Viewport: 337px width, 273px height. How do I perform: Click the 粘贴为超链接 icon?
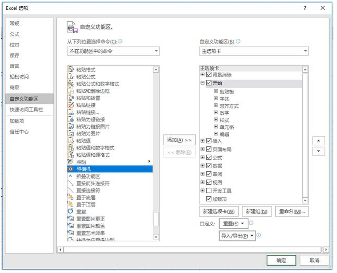click(x=71, y=119)
